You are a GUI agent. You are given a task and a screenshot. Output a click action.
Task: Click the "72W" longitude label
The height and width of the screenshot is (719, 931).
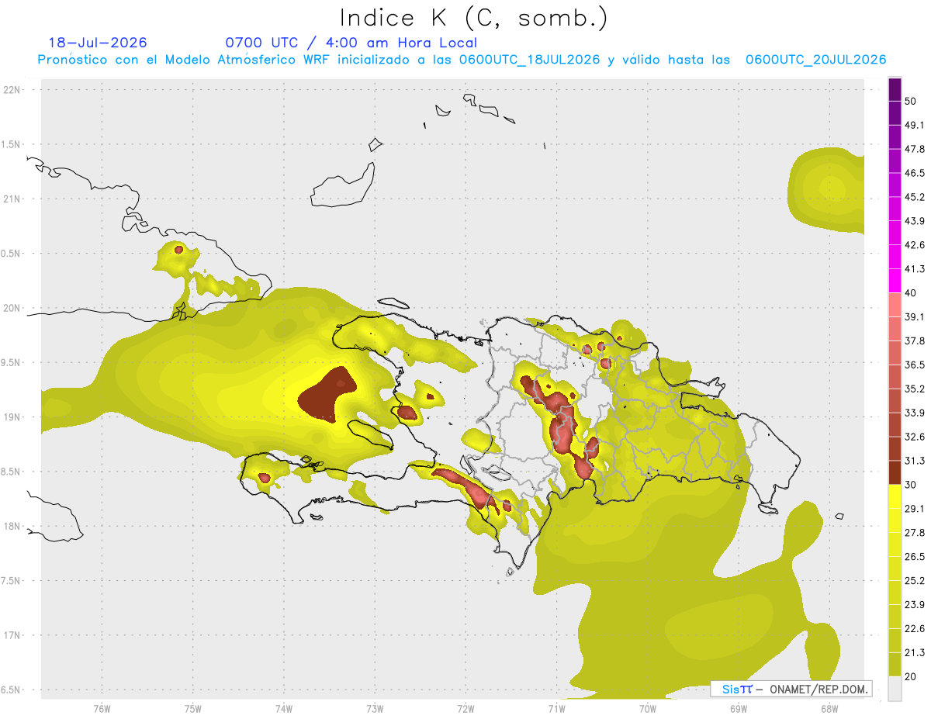[x=465, y=708]
